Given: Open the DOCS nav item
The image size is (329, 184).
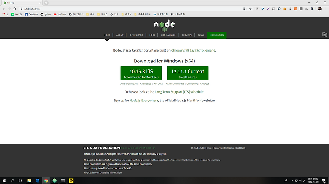Looking at the screenshot, I should (152, 35).
